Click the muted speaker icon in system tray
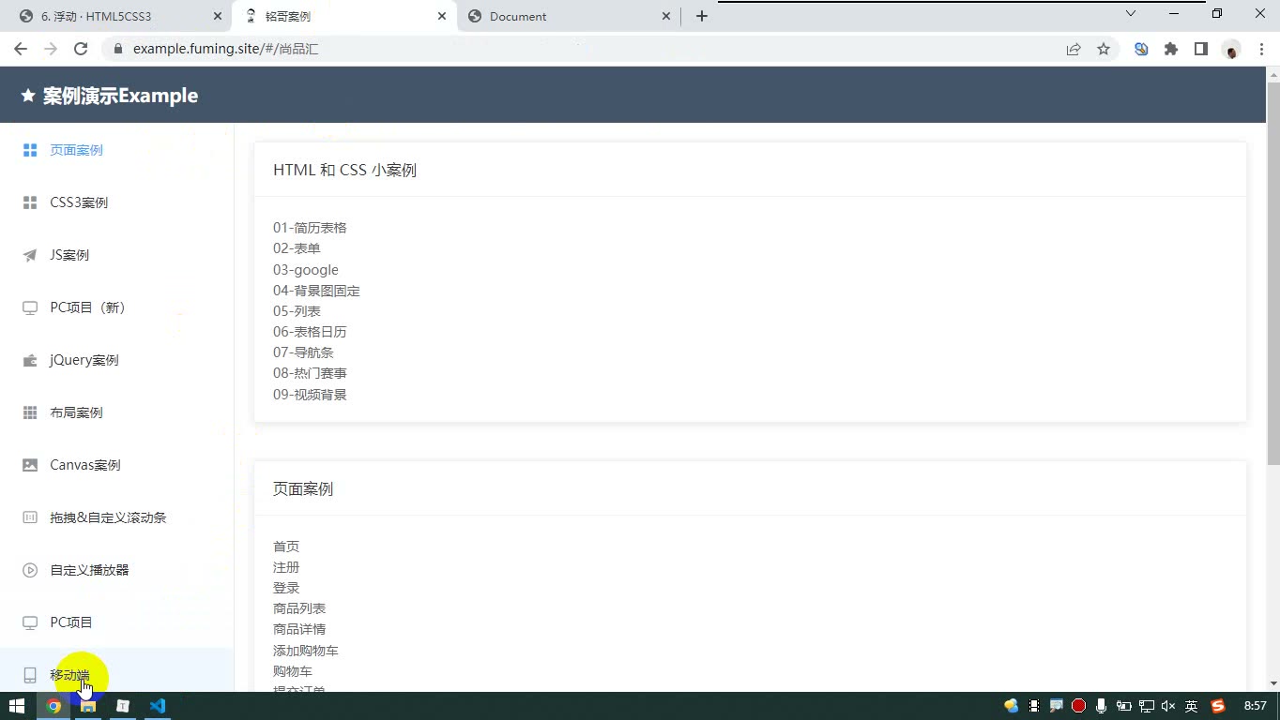Viewport: 1280px width, 720px height. tap(1168, 706)
